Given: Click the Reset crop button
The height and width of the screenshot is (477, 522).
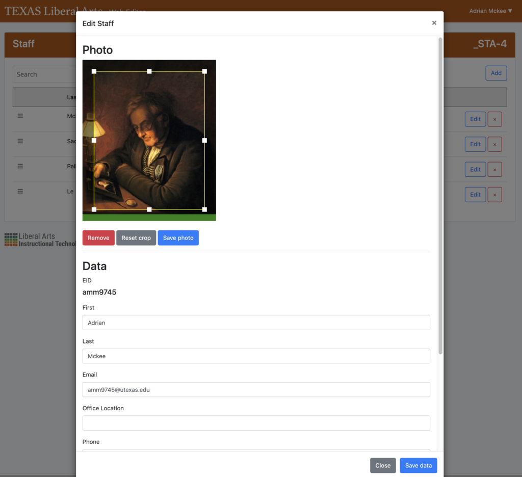Looking at the screenshot, I should (x=136, y=237).
